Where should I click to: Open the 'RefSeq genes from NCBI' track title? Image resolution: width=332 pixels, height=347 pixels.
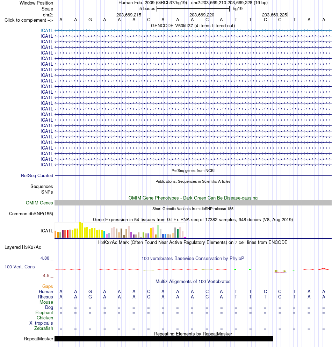193,171
